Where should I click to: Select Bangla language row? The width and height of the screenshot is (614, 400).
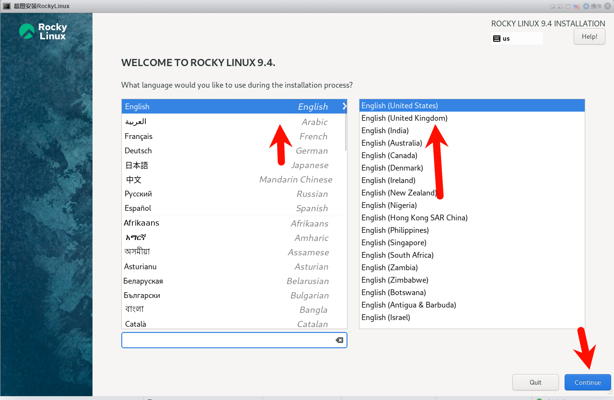(233, 309)
